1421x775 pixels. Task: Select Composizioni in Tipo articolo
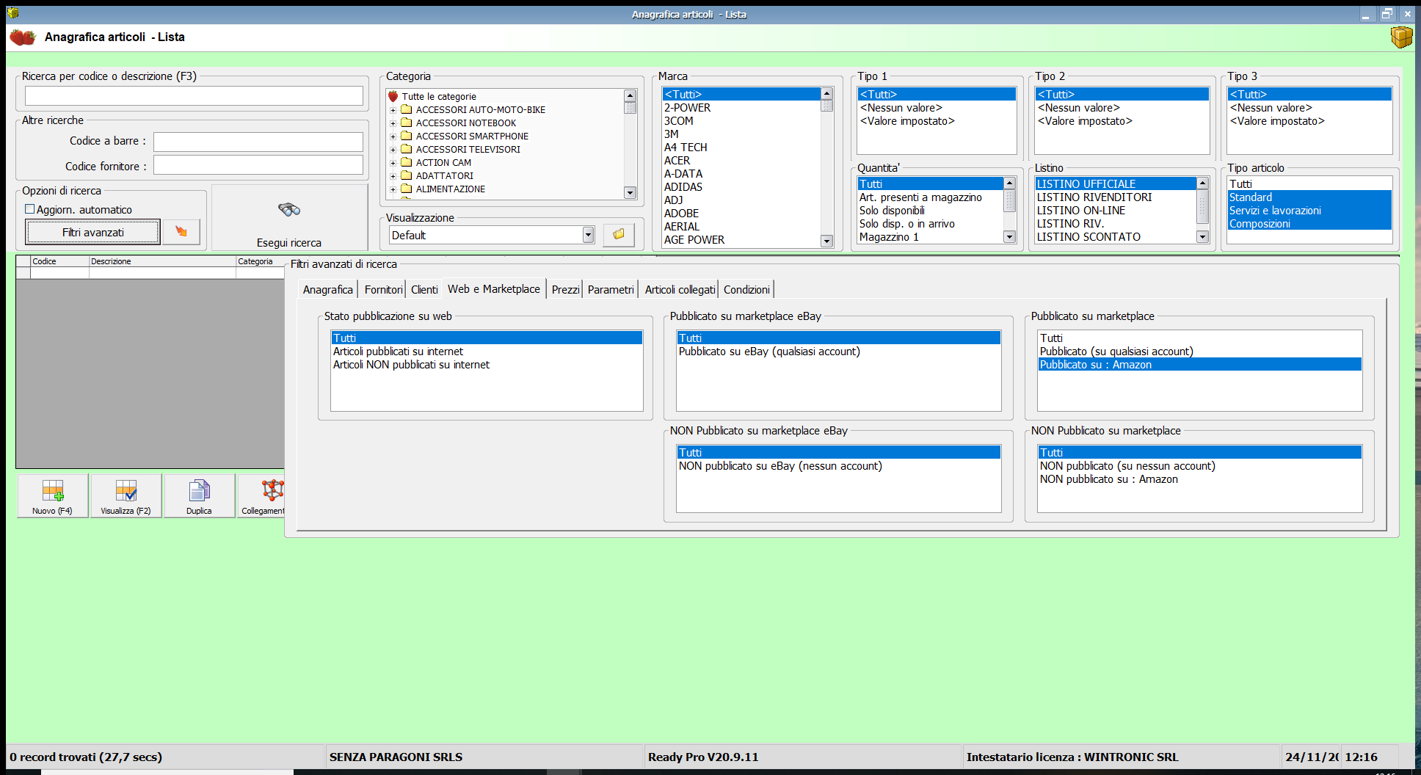click(x=1309, y=224)
